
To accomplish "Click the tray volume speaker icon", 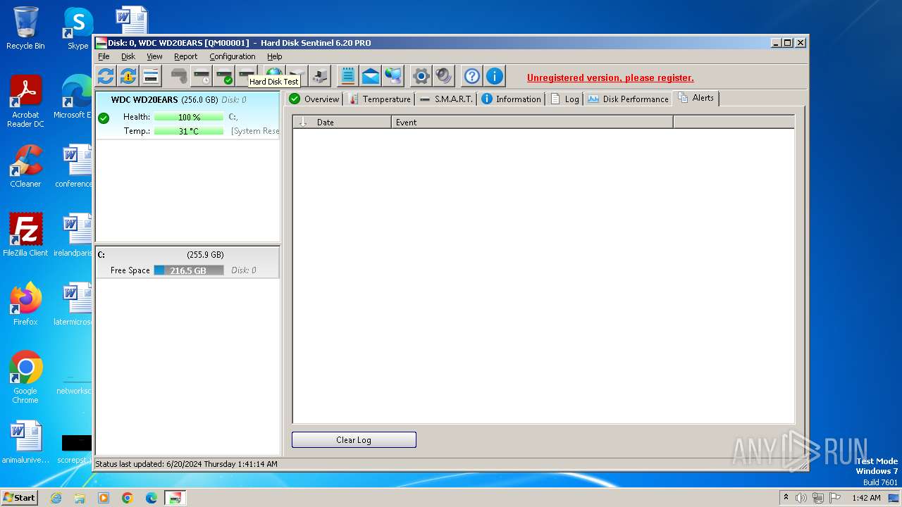I will pyautogui.click(x=801, y=498).
